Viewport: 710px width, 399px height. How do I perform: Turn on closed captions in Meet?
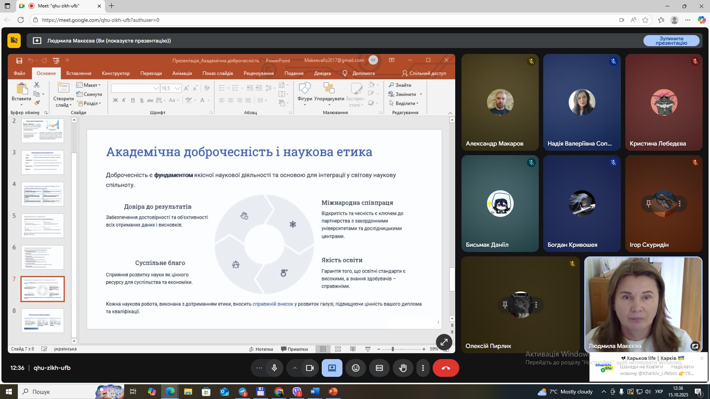coord(379,368)
